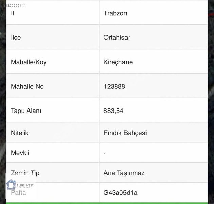Click the Mevkii row label

coord(20,153)
